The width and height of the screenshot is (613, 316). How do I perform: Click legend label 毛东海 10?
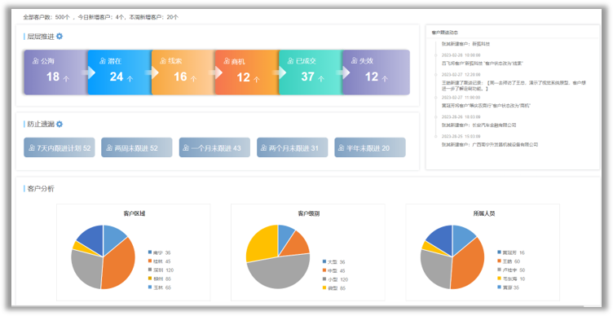514,279
